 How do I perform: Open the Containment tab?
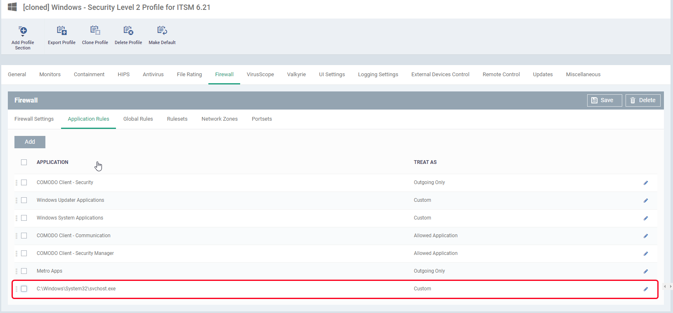coord(89,75)
